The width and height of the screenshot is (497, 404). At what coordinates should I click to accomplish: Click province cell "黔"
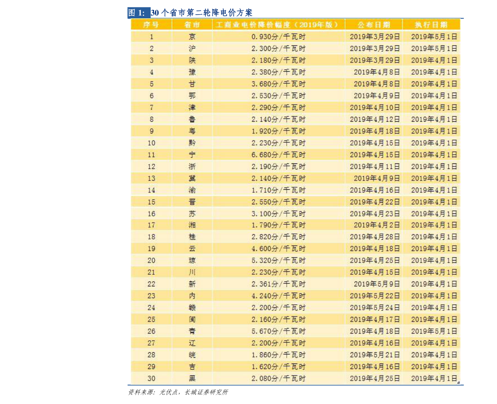click(192, 143)
